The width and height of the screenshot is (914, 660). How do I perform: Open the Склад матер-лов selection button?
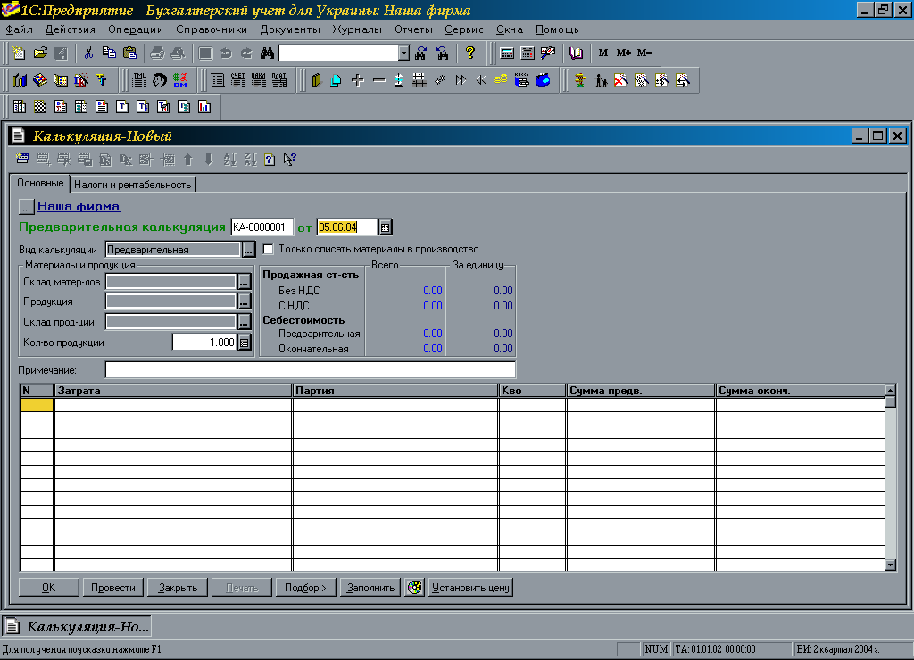point(245,282)
